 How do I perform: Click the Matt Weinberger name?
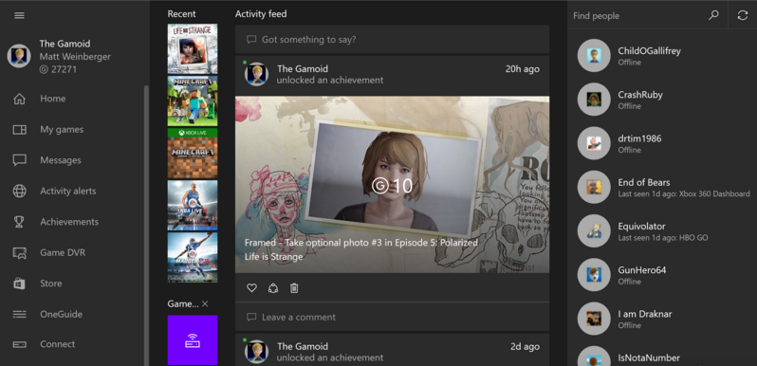[x=75, y=57]
